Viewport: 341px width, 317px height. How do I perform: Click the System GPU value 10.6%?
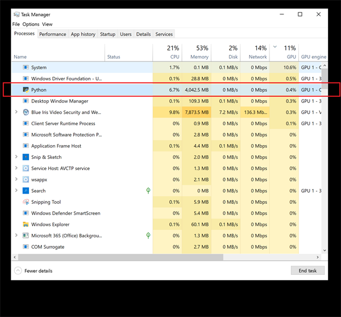tap(290, 67)
